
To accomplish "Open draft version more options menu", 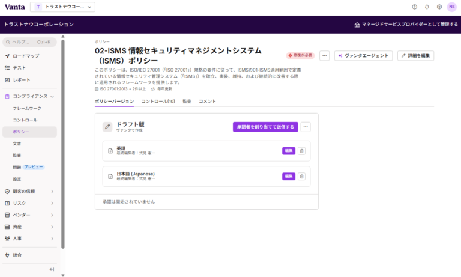I will [x=306, y=127].
